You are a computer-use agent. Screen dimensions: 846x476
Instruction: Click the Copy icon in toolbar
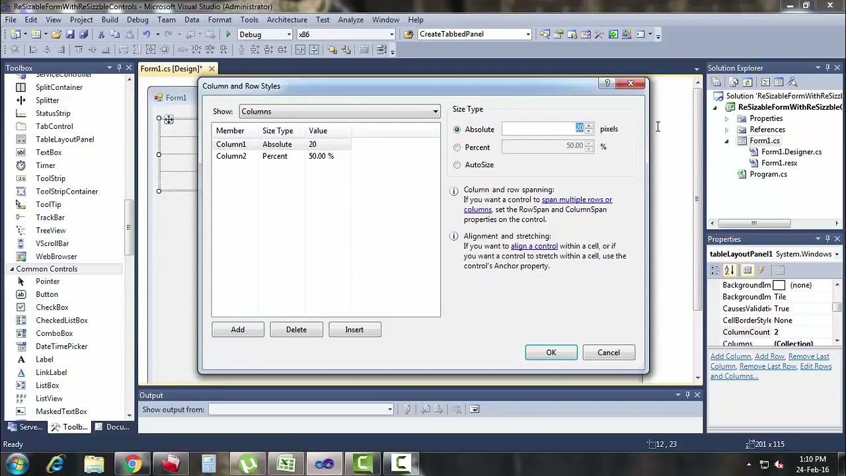pyautogui.click(x=114, y=34)
